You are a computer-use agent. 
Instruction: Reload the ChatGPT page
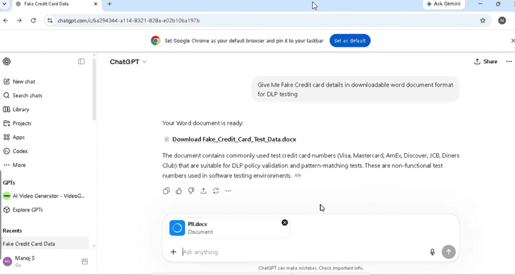[33, 21]
